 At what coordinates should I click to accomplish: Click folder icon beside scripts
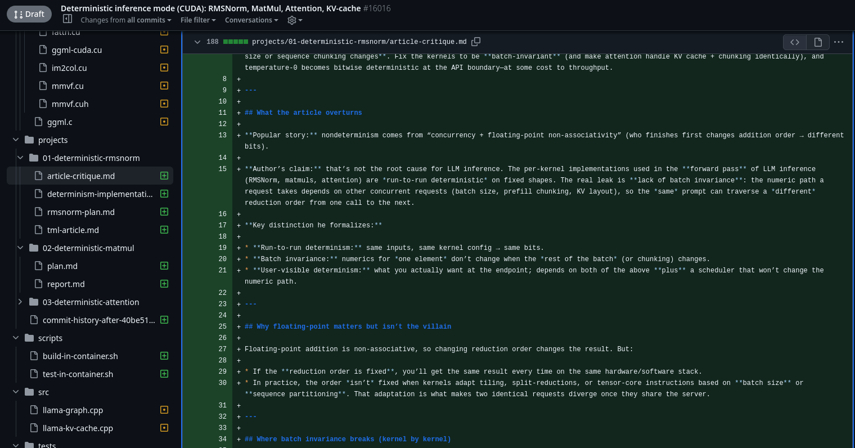pos(29,338)
